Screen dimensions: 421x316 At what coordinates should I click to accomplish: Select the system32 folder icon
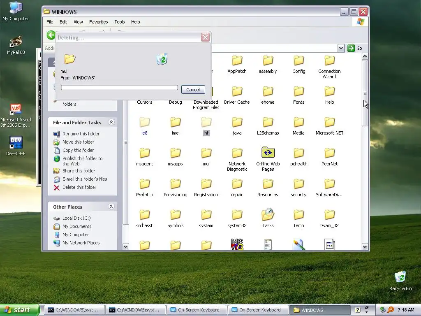237,215
